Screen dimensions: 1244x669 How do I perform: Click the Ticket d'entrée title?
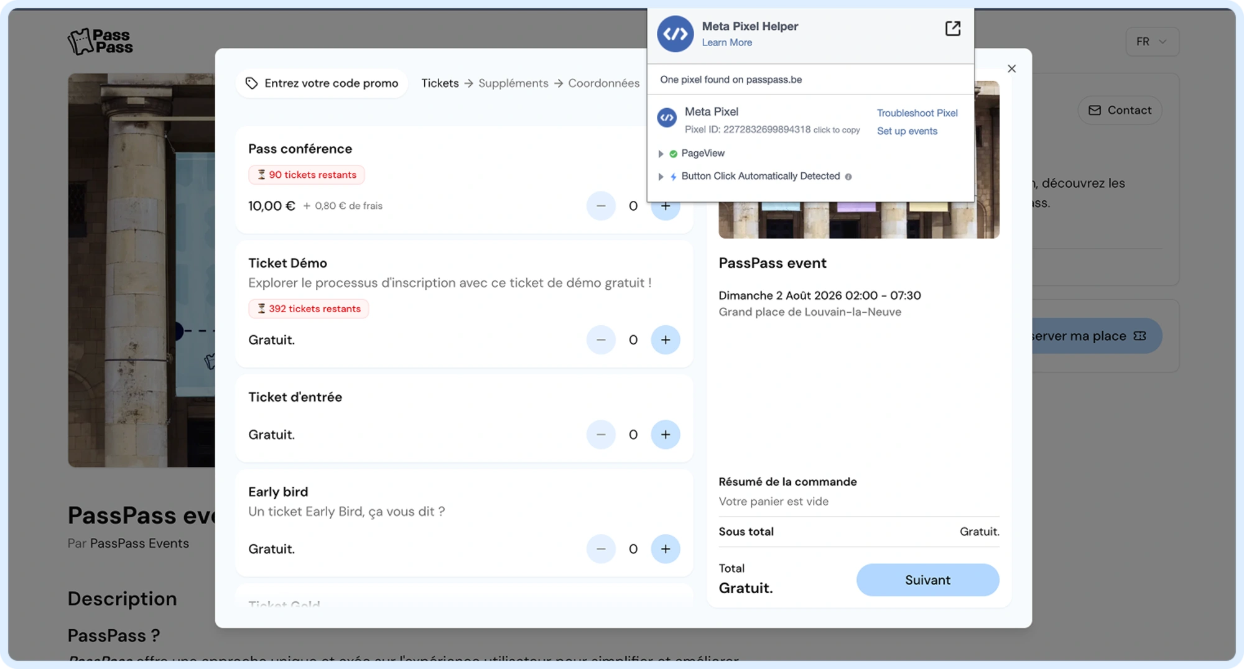click(x=295, y=397)
